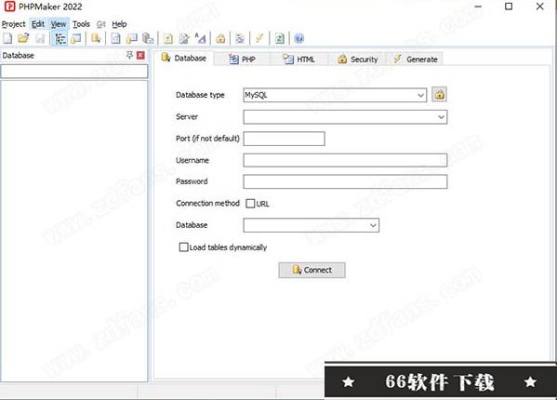Click the blue-gray script toolbar icon

pos(240,38)
